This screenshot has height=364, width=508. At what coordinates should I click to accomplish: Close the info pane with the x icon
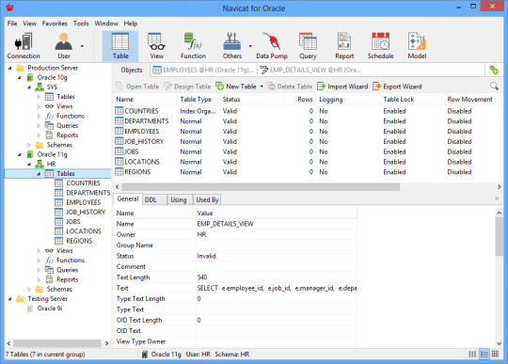click(497, 198)
